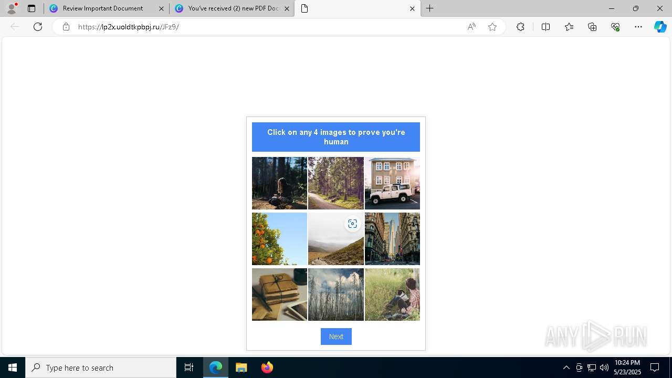Open the Extensions menu
The height and width of the screenshot is (378, 672).
[520, 27]
